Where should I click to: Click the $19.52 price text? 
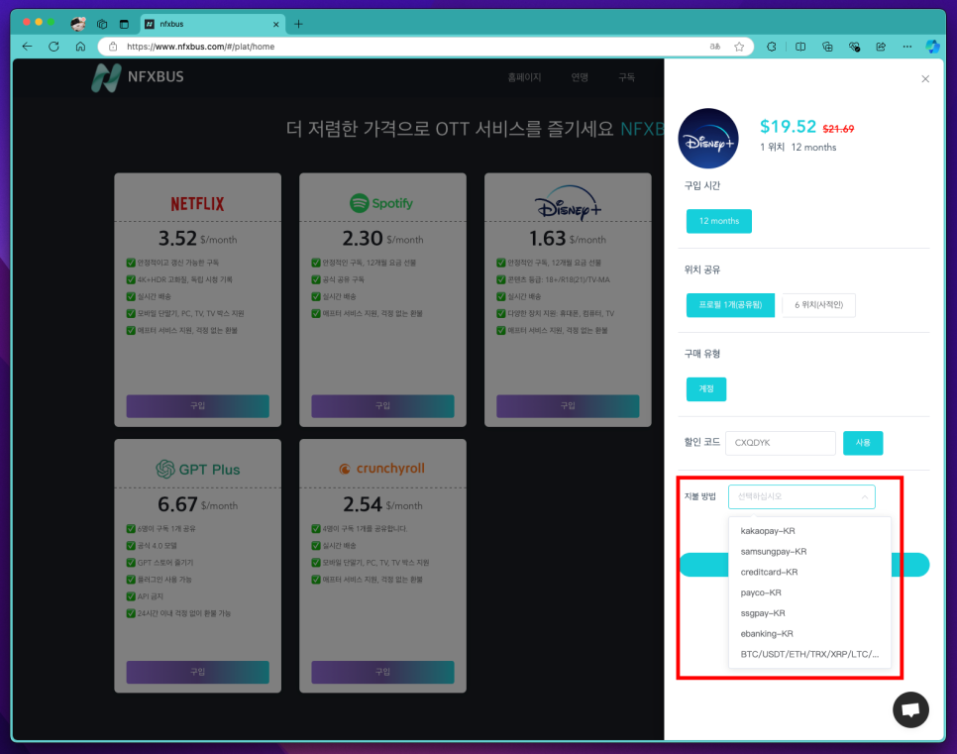(x=788, y=127)
